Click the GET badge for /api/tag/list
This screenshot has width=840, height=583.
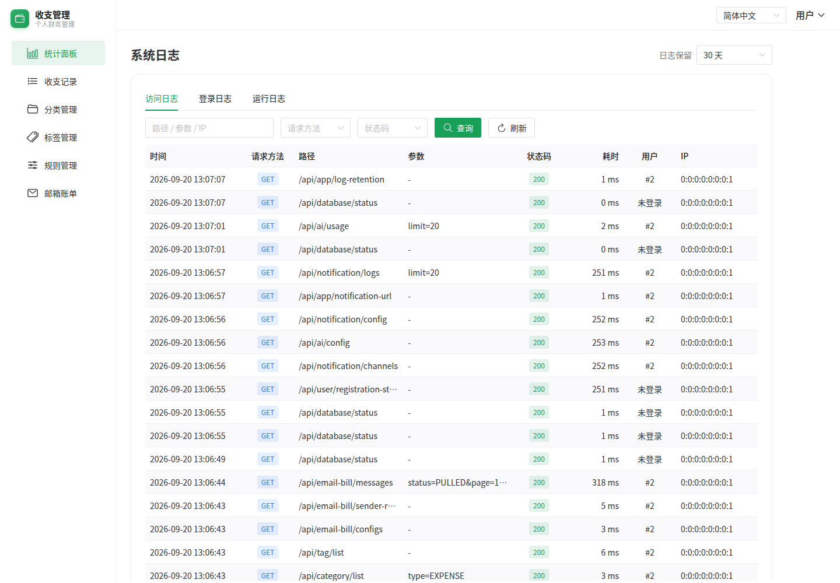pyautogui.click(x=268, y=553)
